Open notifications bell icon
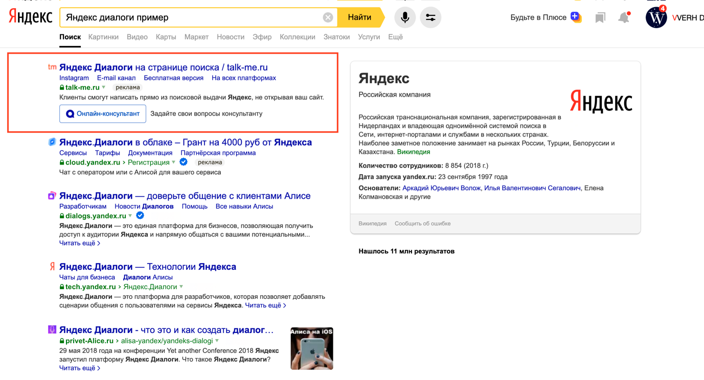 pyautogui.click(x=624, y=17)
